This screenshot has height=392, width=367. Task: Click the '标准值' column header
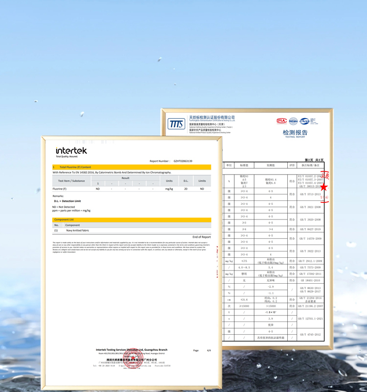coord(244,165)
